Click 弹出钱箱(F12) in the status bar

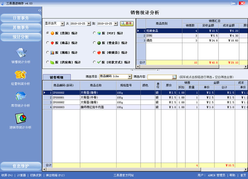pos(55,175)
